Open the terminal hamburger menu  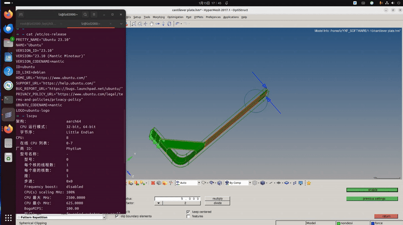pos(94,15)
